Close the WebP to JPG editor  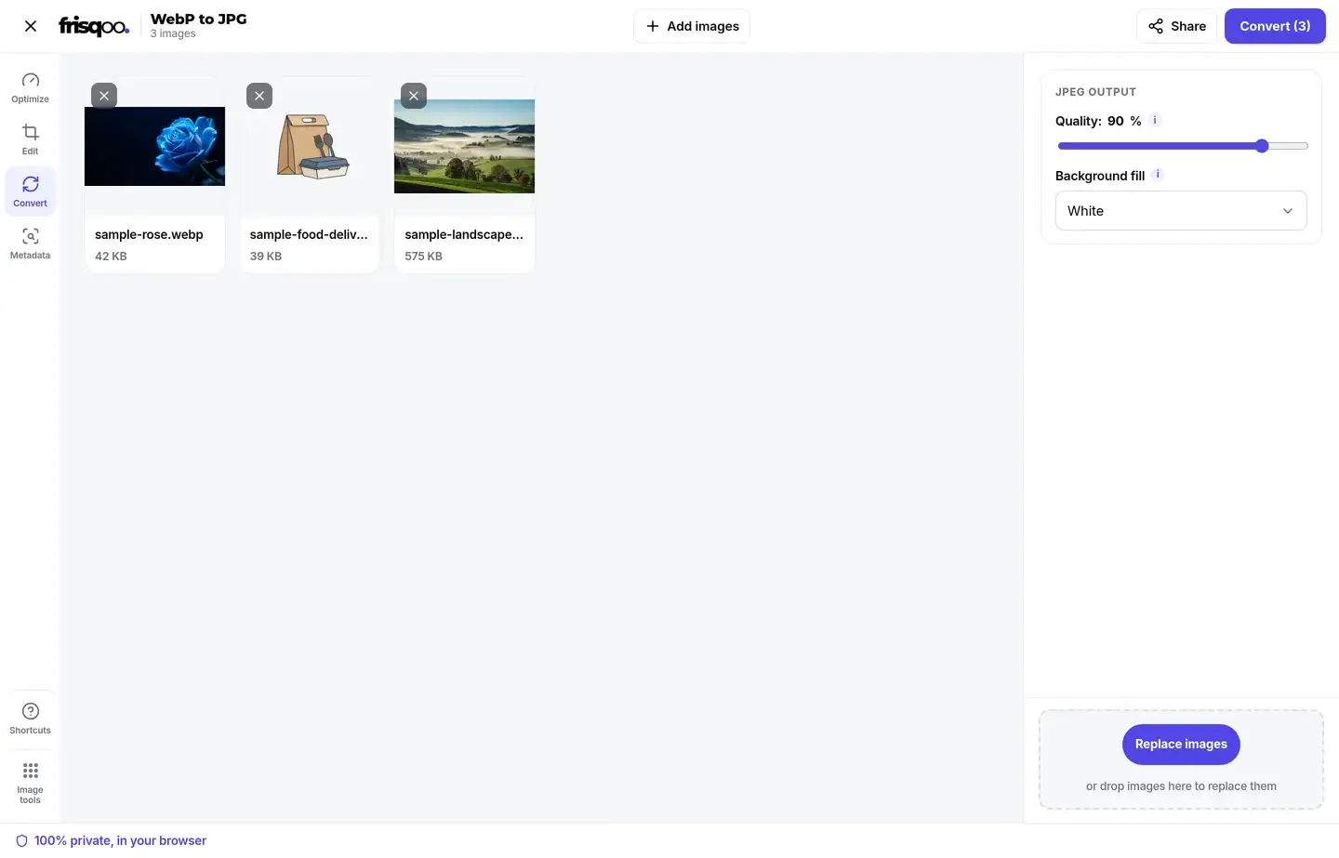click(x=31, y=26)
